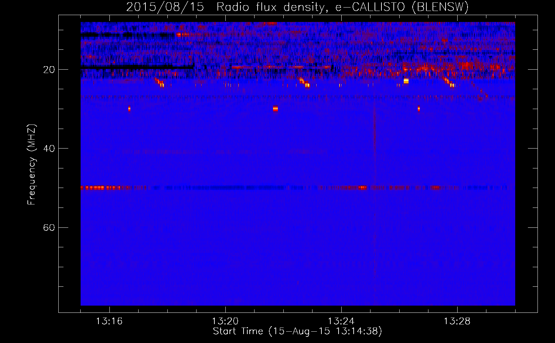Click the 40 MHz frequency tick label
Viewport: 555px width, 343px height.
(x=49, y=149)
